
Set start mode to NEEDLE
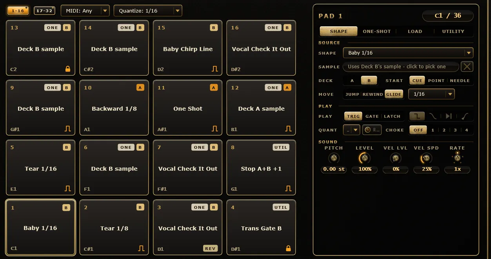click(x=460, y=80)
